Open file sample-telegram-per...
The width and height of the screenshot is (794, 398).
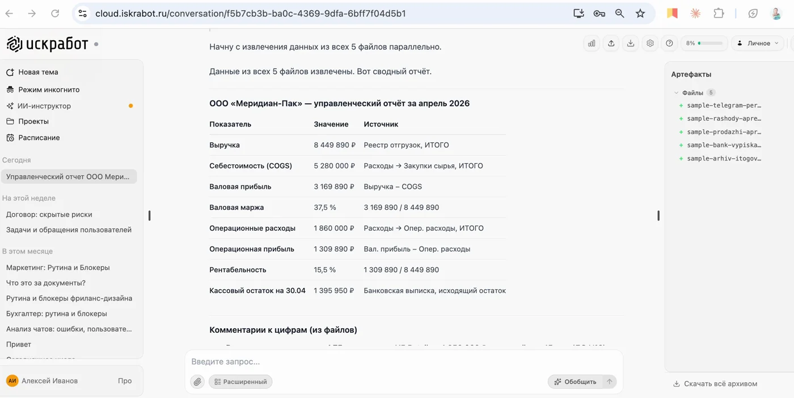click(x=724, y=105)
